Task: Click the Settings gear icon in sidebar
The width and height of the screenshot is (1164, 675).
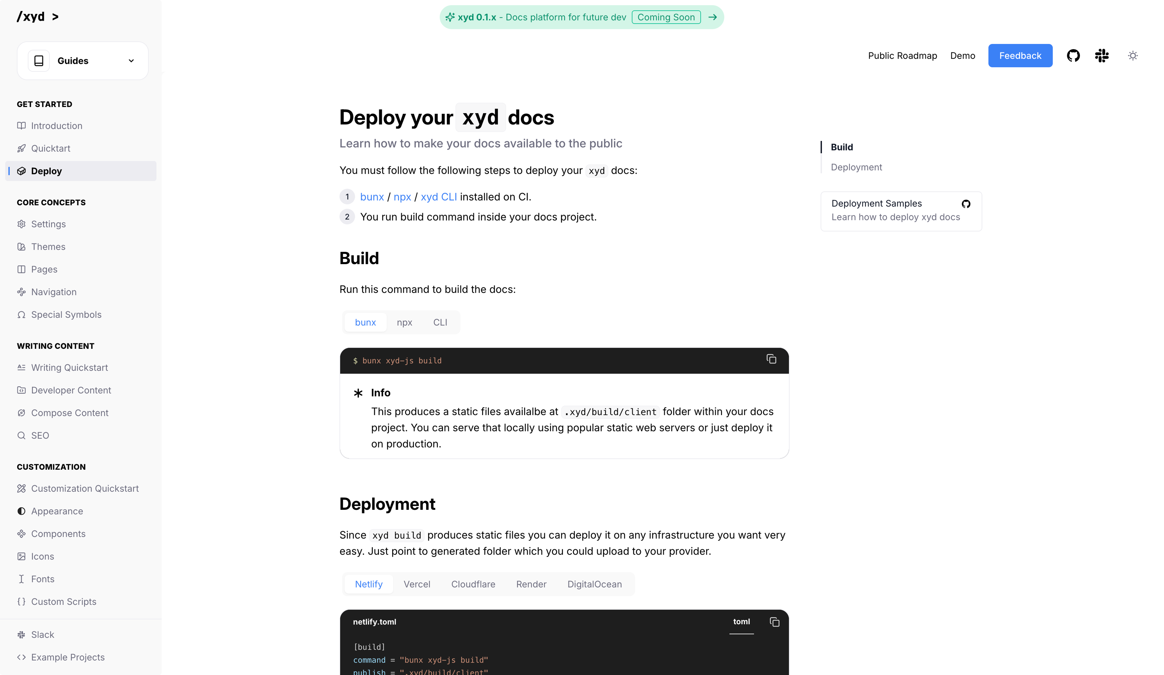Action: (x=21, y=224)
